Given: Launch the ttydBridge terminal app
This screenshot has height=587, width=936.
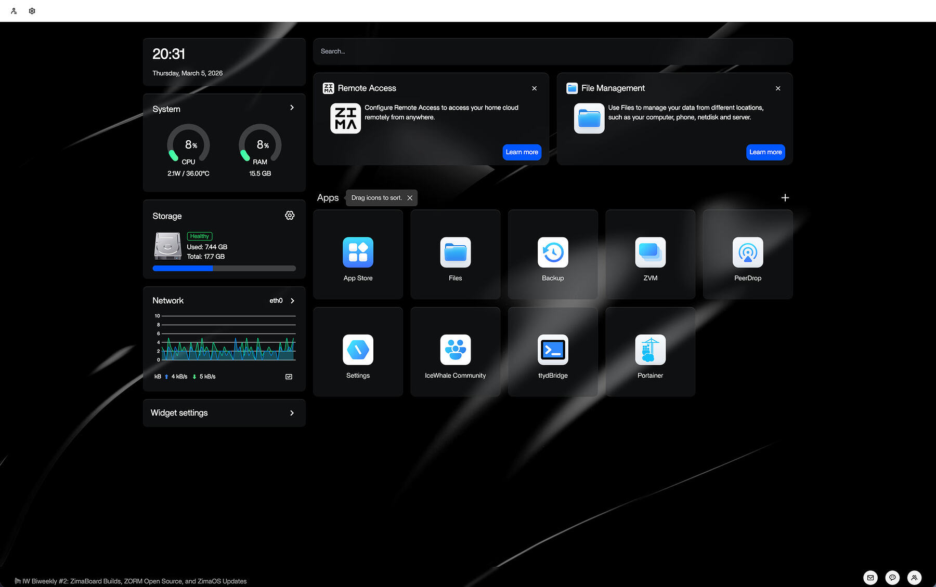Looking at the screenshot, I should click(x=552, y=351).
